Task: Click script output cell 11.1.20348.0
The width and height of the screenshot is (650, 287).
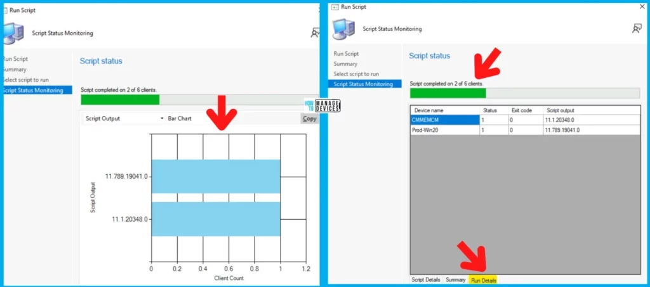Action: 591,120
